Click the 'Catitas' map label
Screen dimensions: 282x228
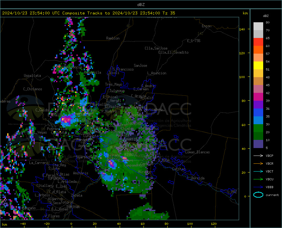pos(179,169)
